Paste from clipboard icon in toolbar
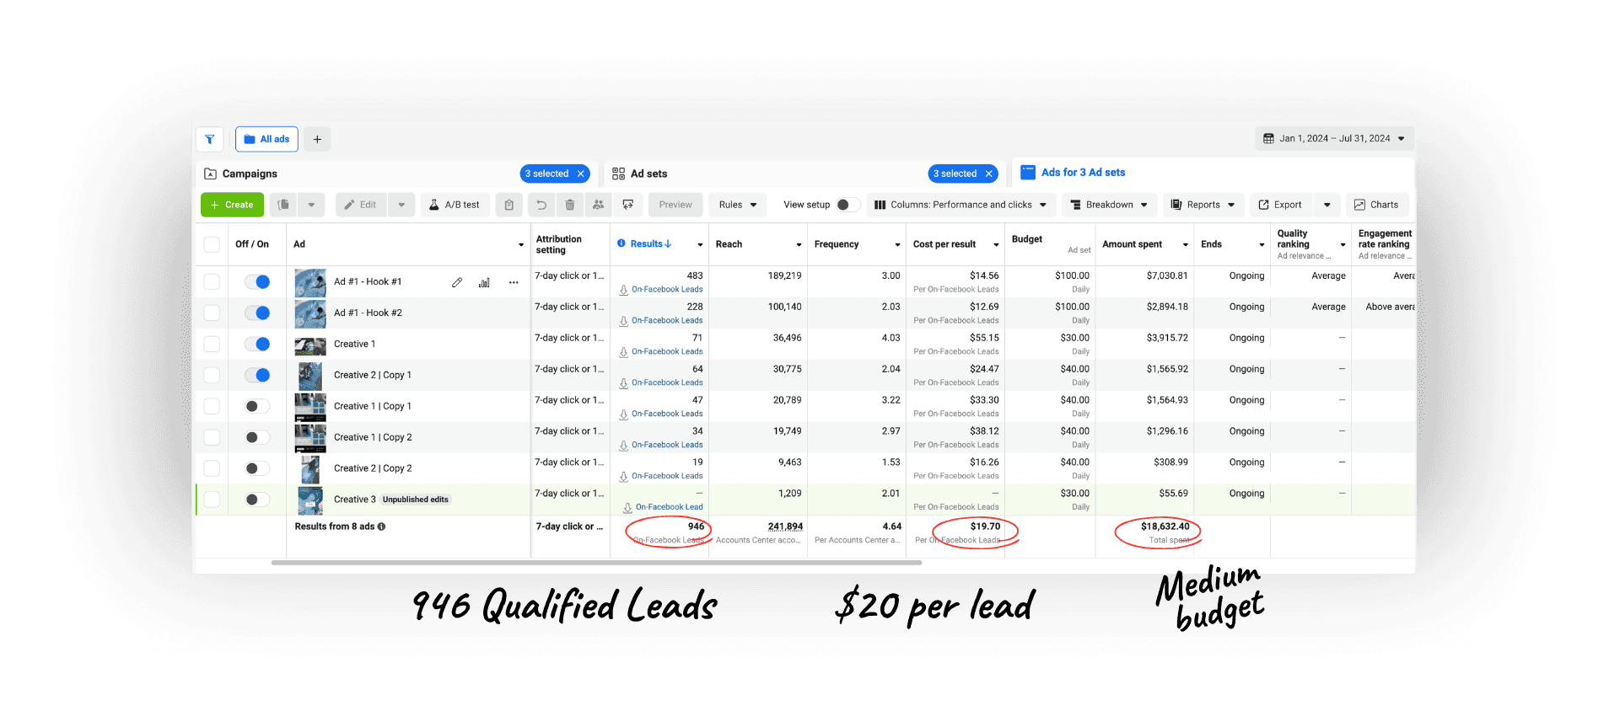This screenshot has height=711, width=1609. pos(509,205)
